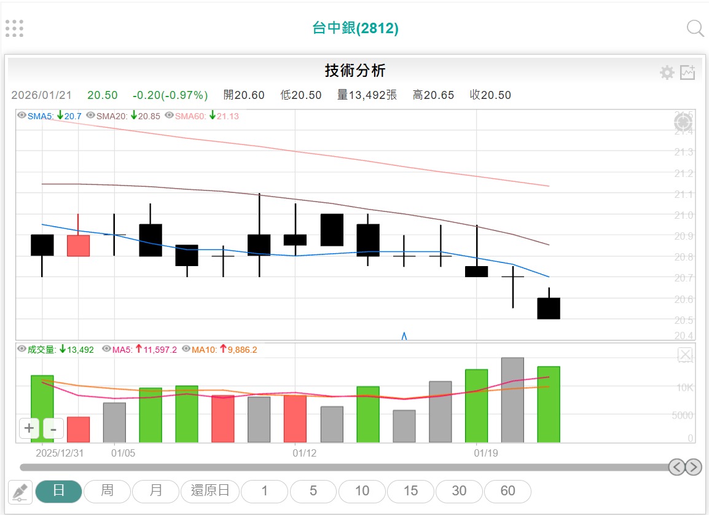The width and height of the screenshot is (709, 515).
Task: Switch to the 周 weekly tab
Action: click(x=107, y=491)
